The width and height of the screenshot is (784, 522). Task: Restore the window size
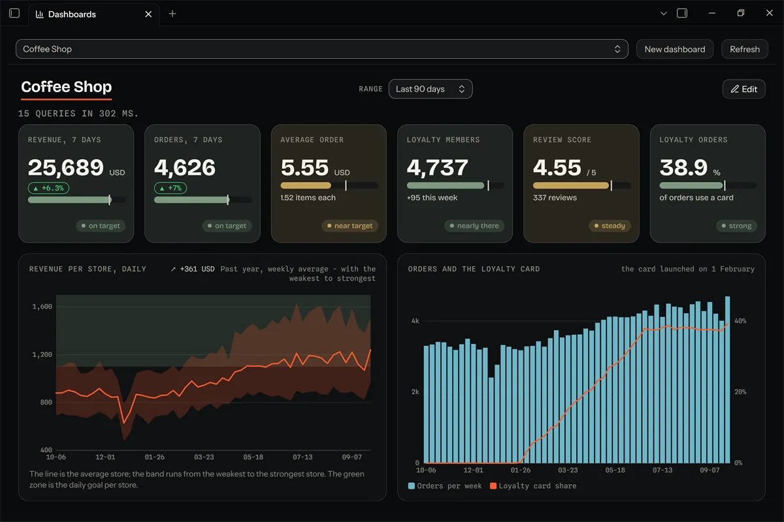(x=741, y=13)
